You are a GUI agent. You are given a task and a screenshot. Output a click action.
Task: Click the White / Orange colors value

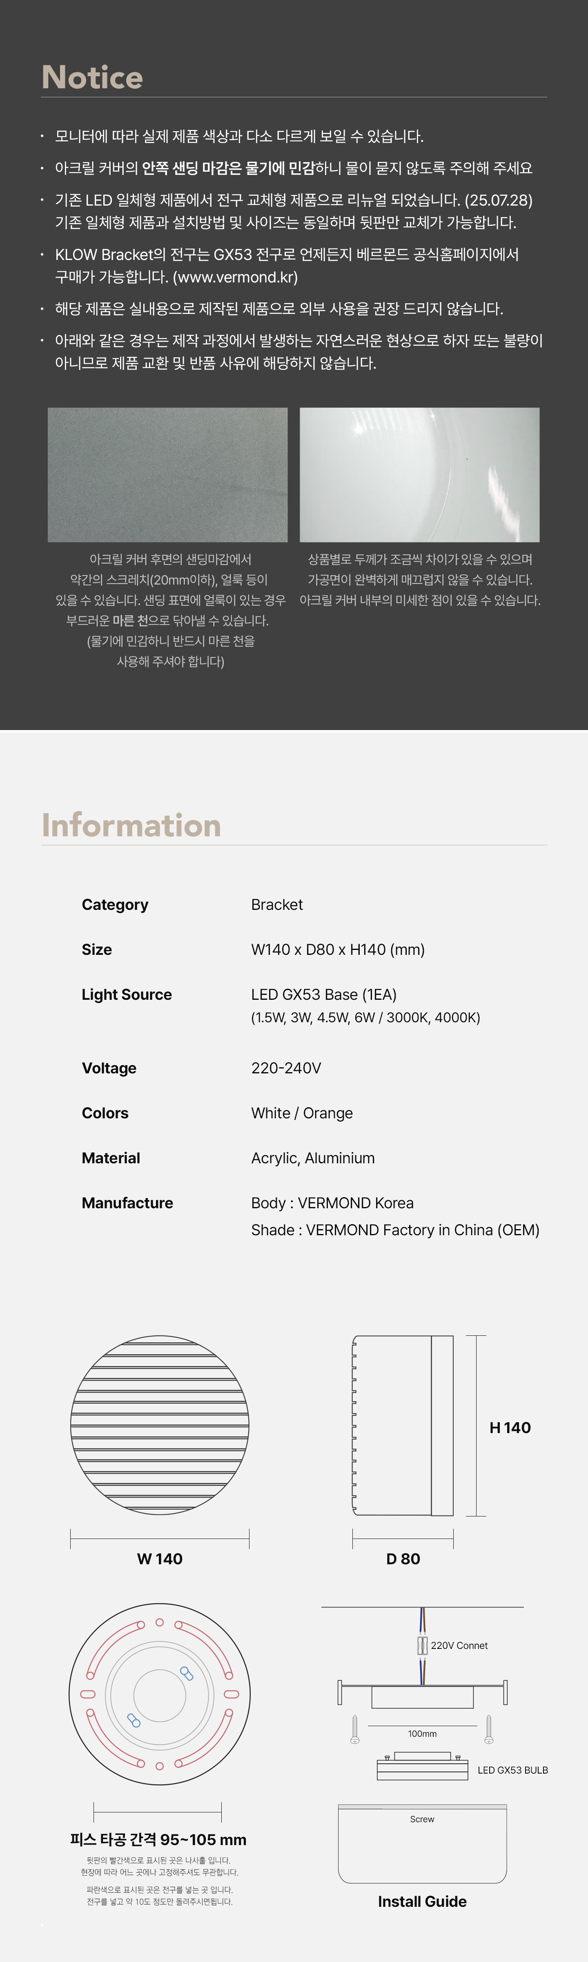302,1113
